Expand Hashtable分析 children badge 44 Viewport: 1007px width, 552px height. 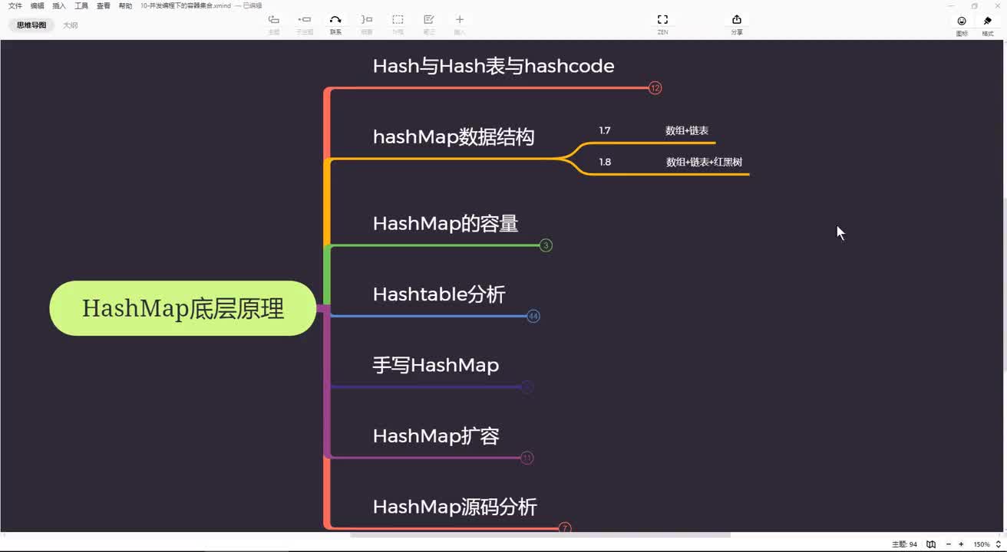point(533,316)
